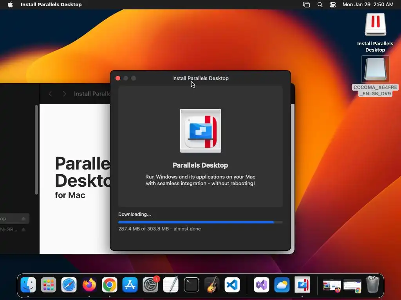This screenshot has height=300, width=401.
Task: Launch Firefox from the dock
Action: tap(89, 285)
